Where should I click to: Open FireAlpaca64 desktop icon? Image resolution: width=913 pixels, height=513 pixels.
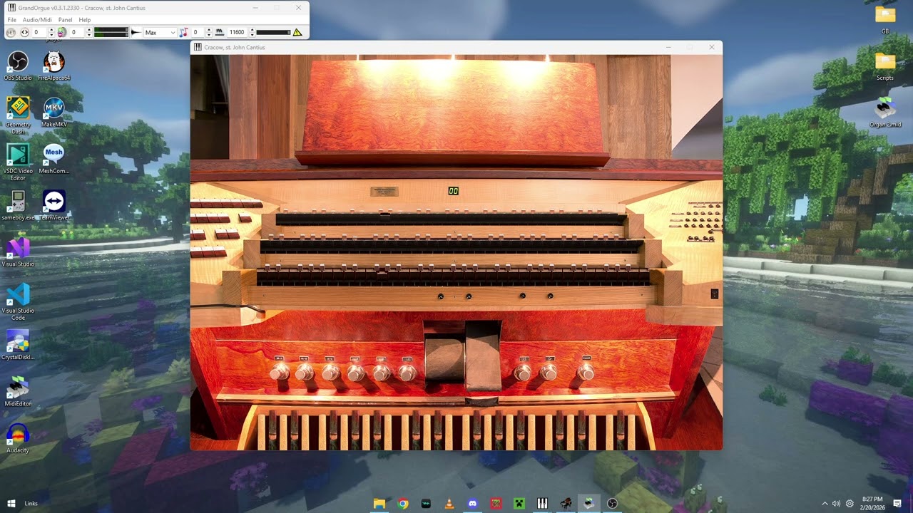(x=53, y=66)
